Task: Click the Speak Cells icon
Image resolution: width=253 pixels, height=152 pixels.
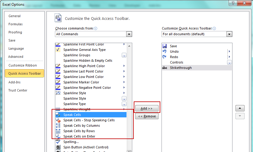Action: 58,115
